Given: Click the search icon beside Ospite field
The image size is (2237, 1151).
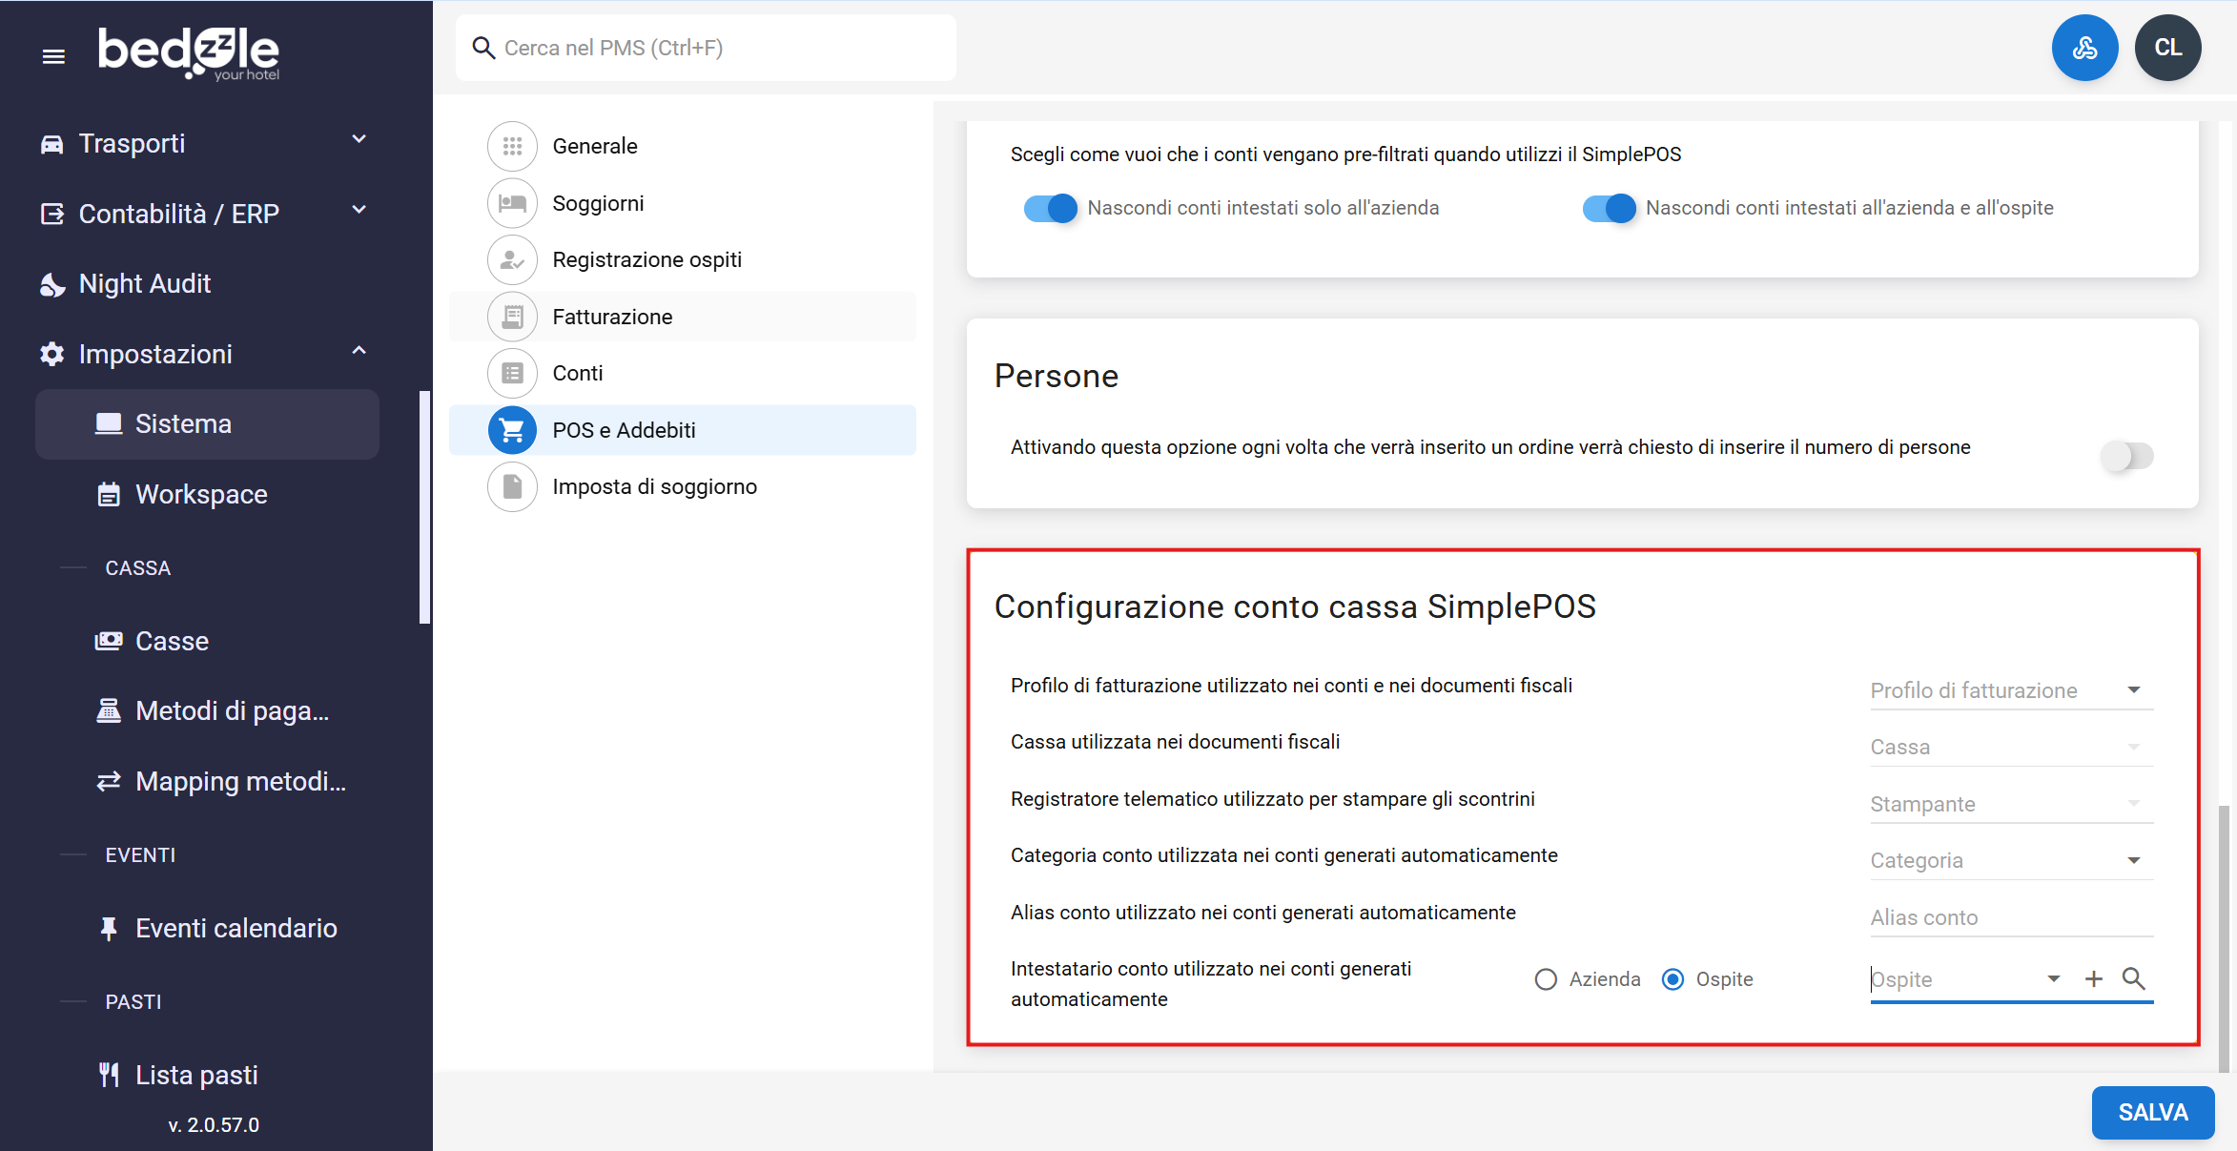Looking at the screenshot, I should coord(2134,979).
